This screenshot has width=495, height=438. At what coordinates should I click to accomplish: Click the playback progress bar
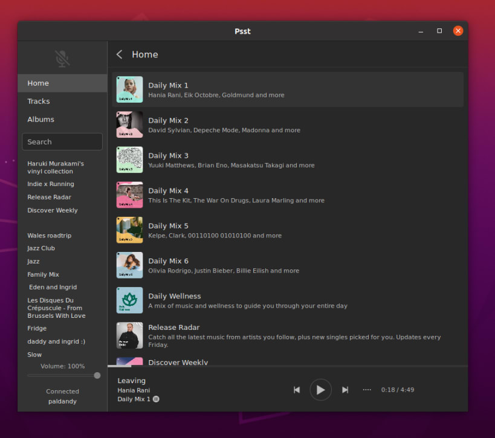288,366
